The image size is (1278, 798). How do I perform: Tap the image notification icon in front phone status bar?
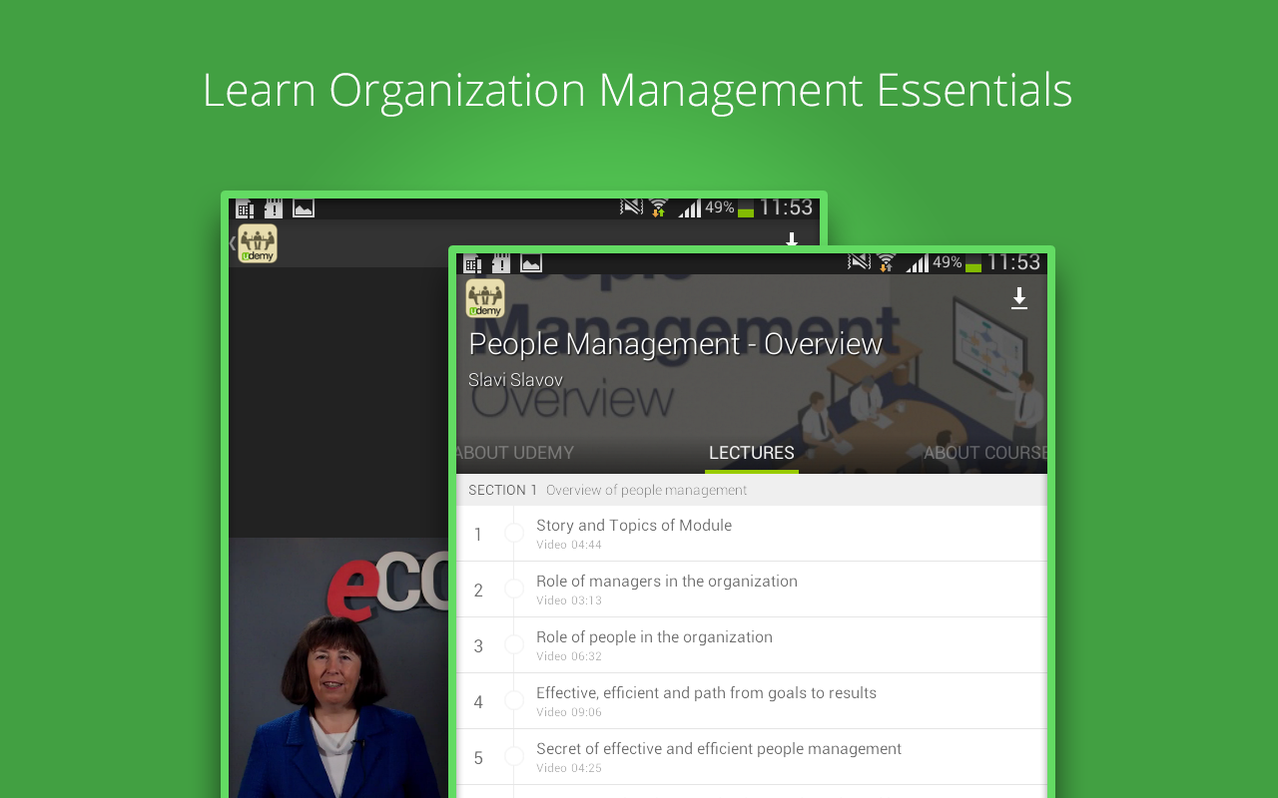531,263
